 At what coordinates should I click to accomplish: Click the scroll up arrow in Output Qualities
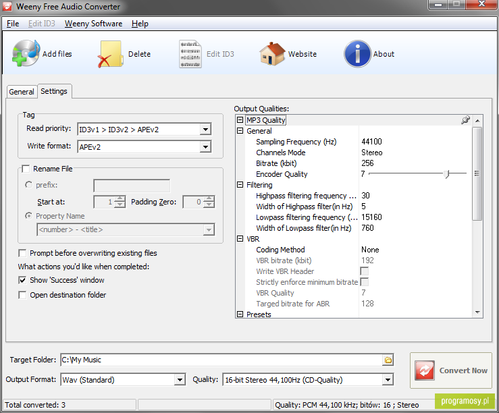pos(477,121)
